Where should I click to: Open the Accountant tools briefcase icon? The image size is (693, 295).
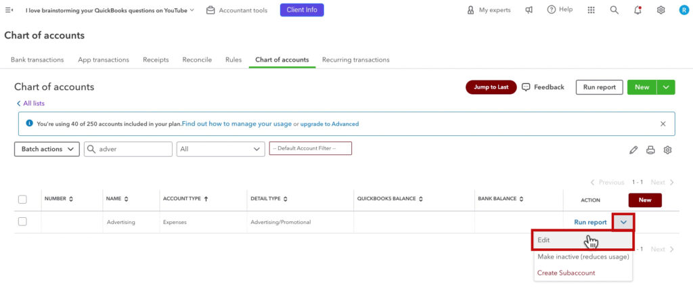(210, 10)
